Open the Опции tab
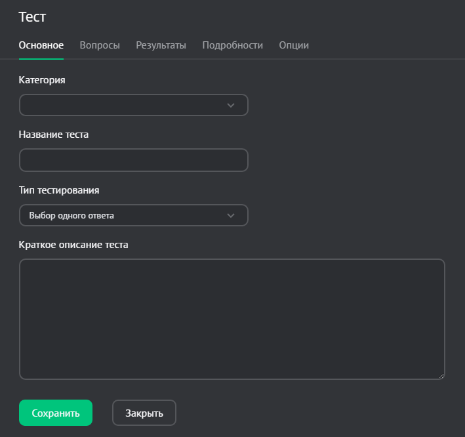This screenshot has width=465, height=437. pyautogui.click(x=294, y=45)
